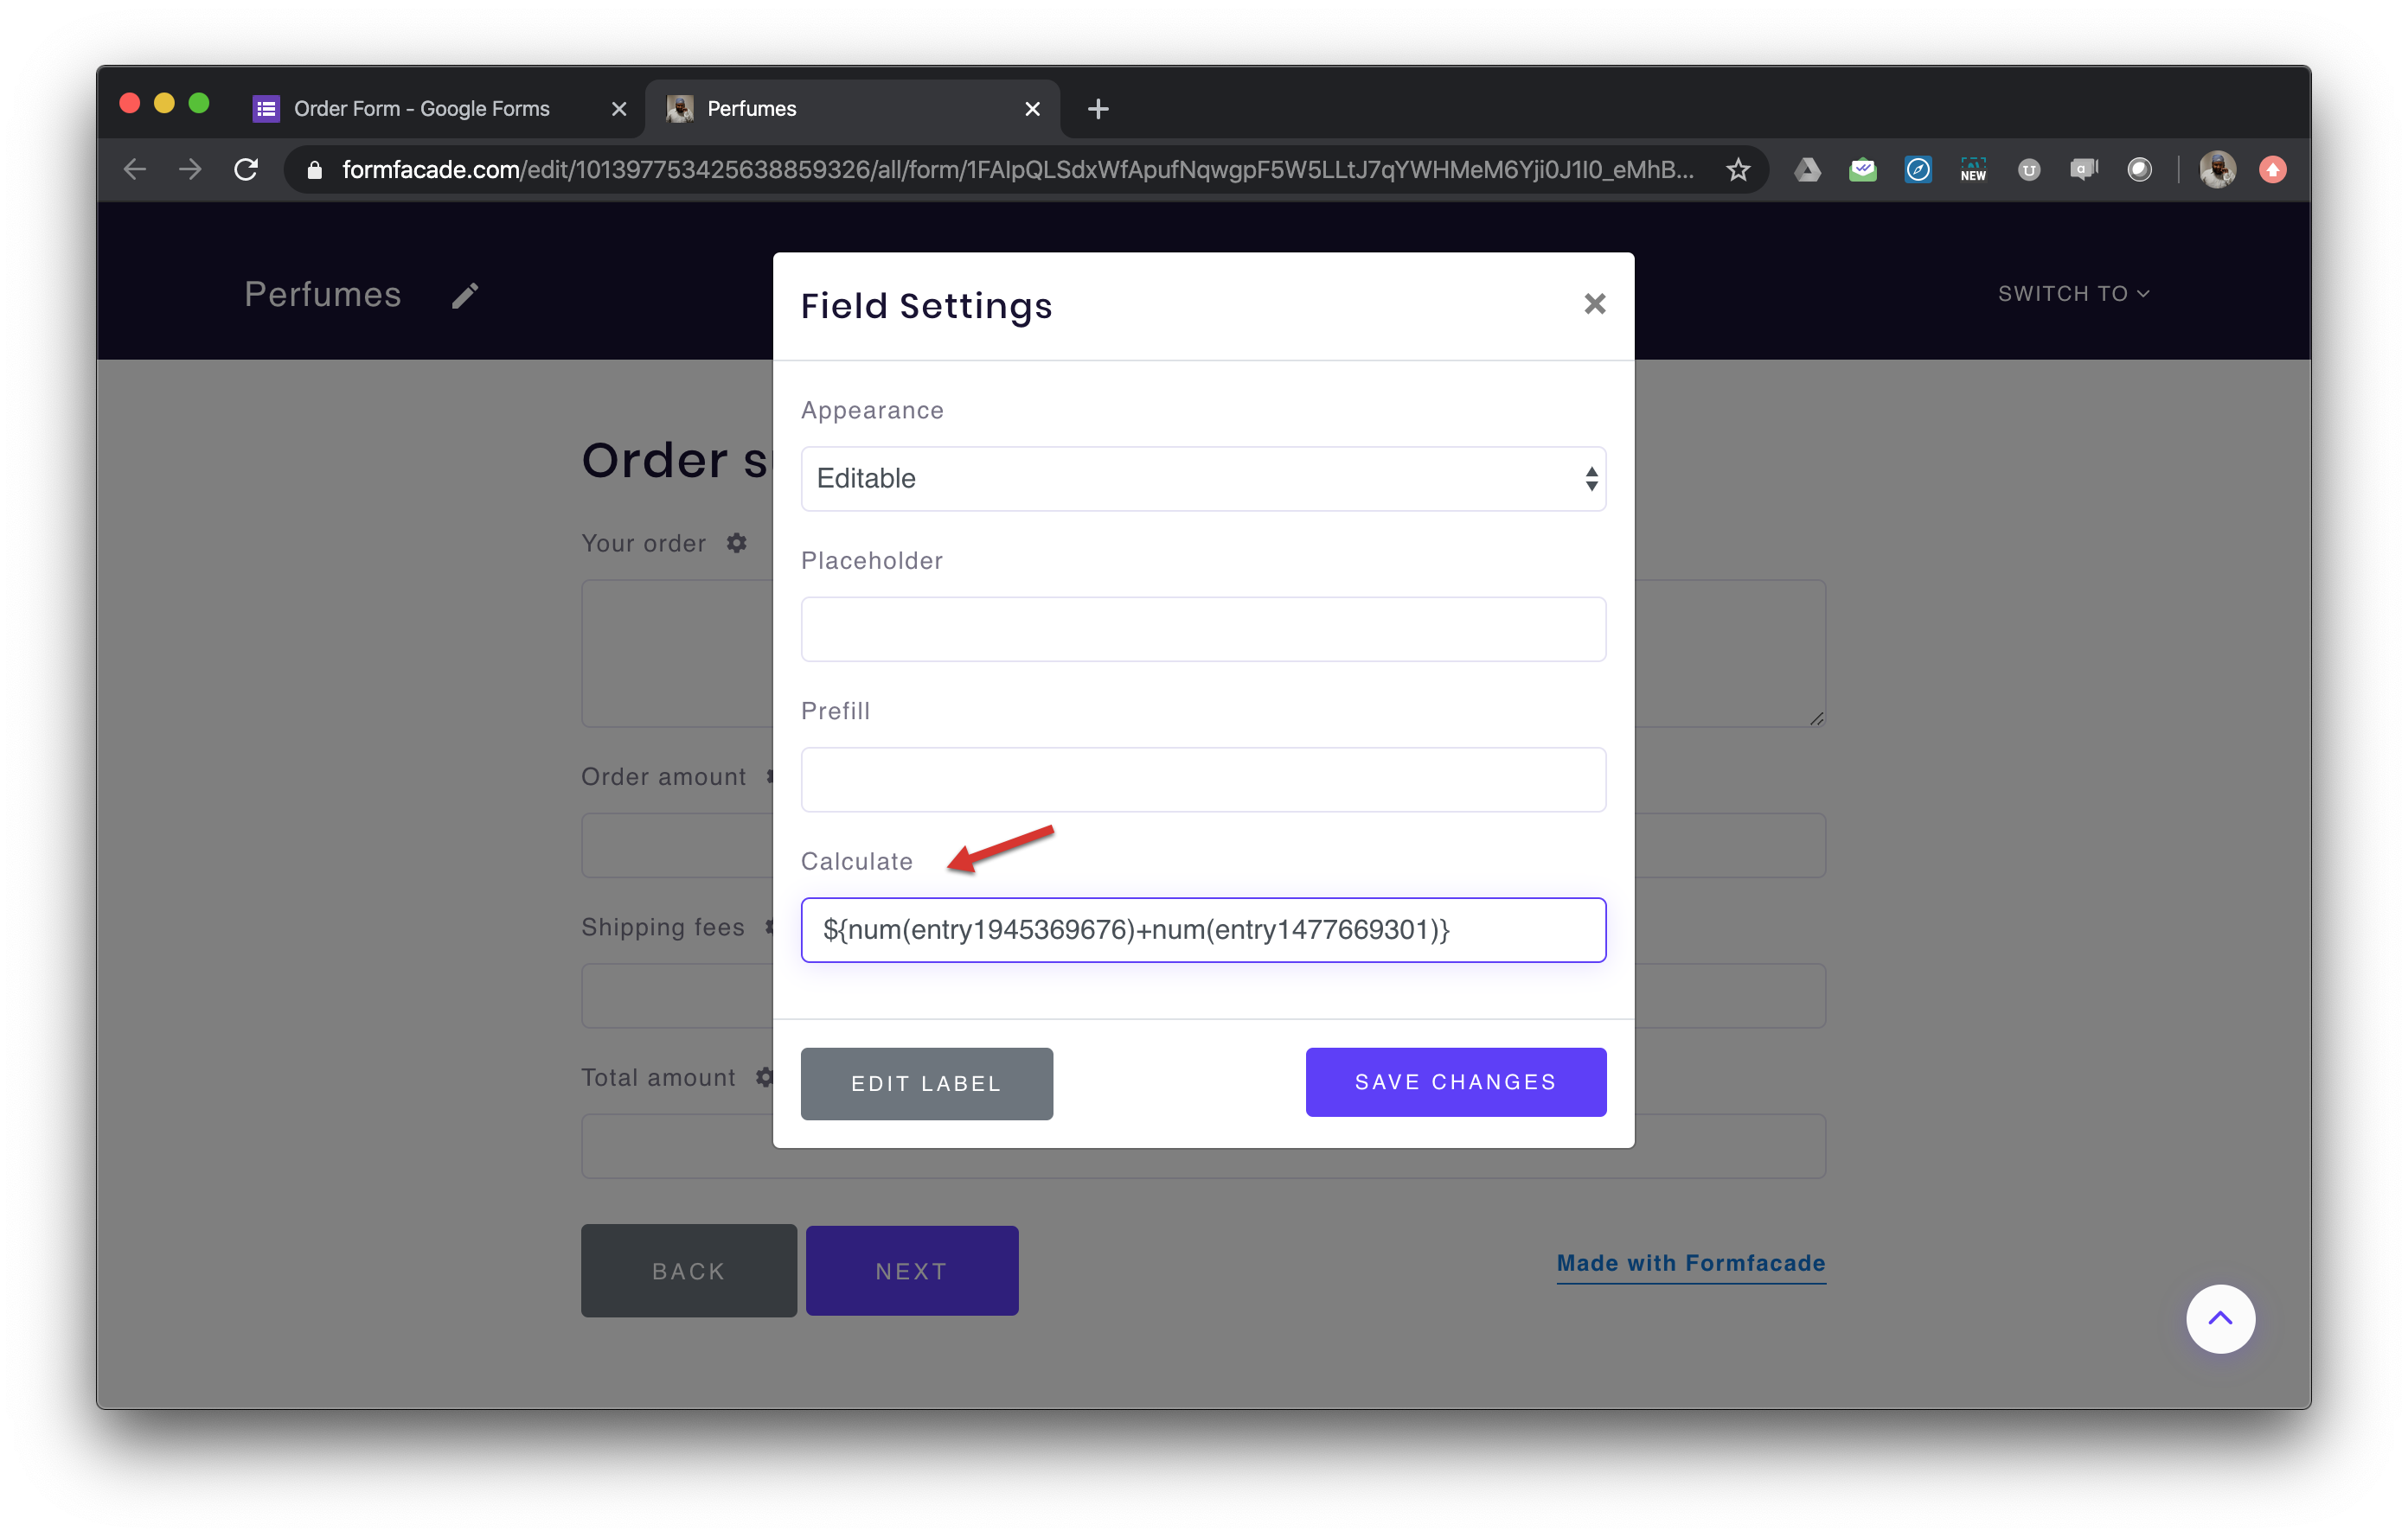
Task: Follow the "Made with Formfacade" link
Action: 1691,1263
